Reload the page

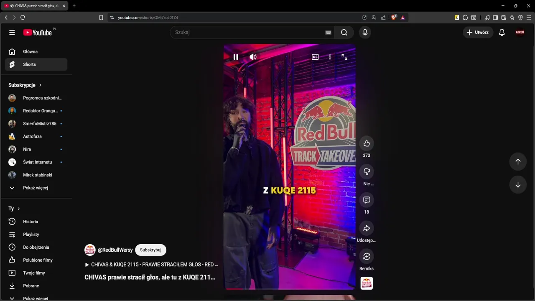(x=23, y=18)
